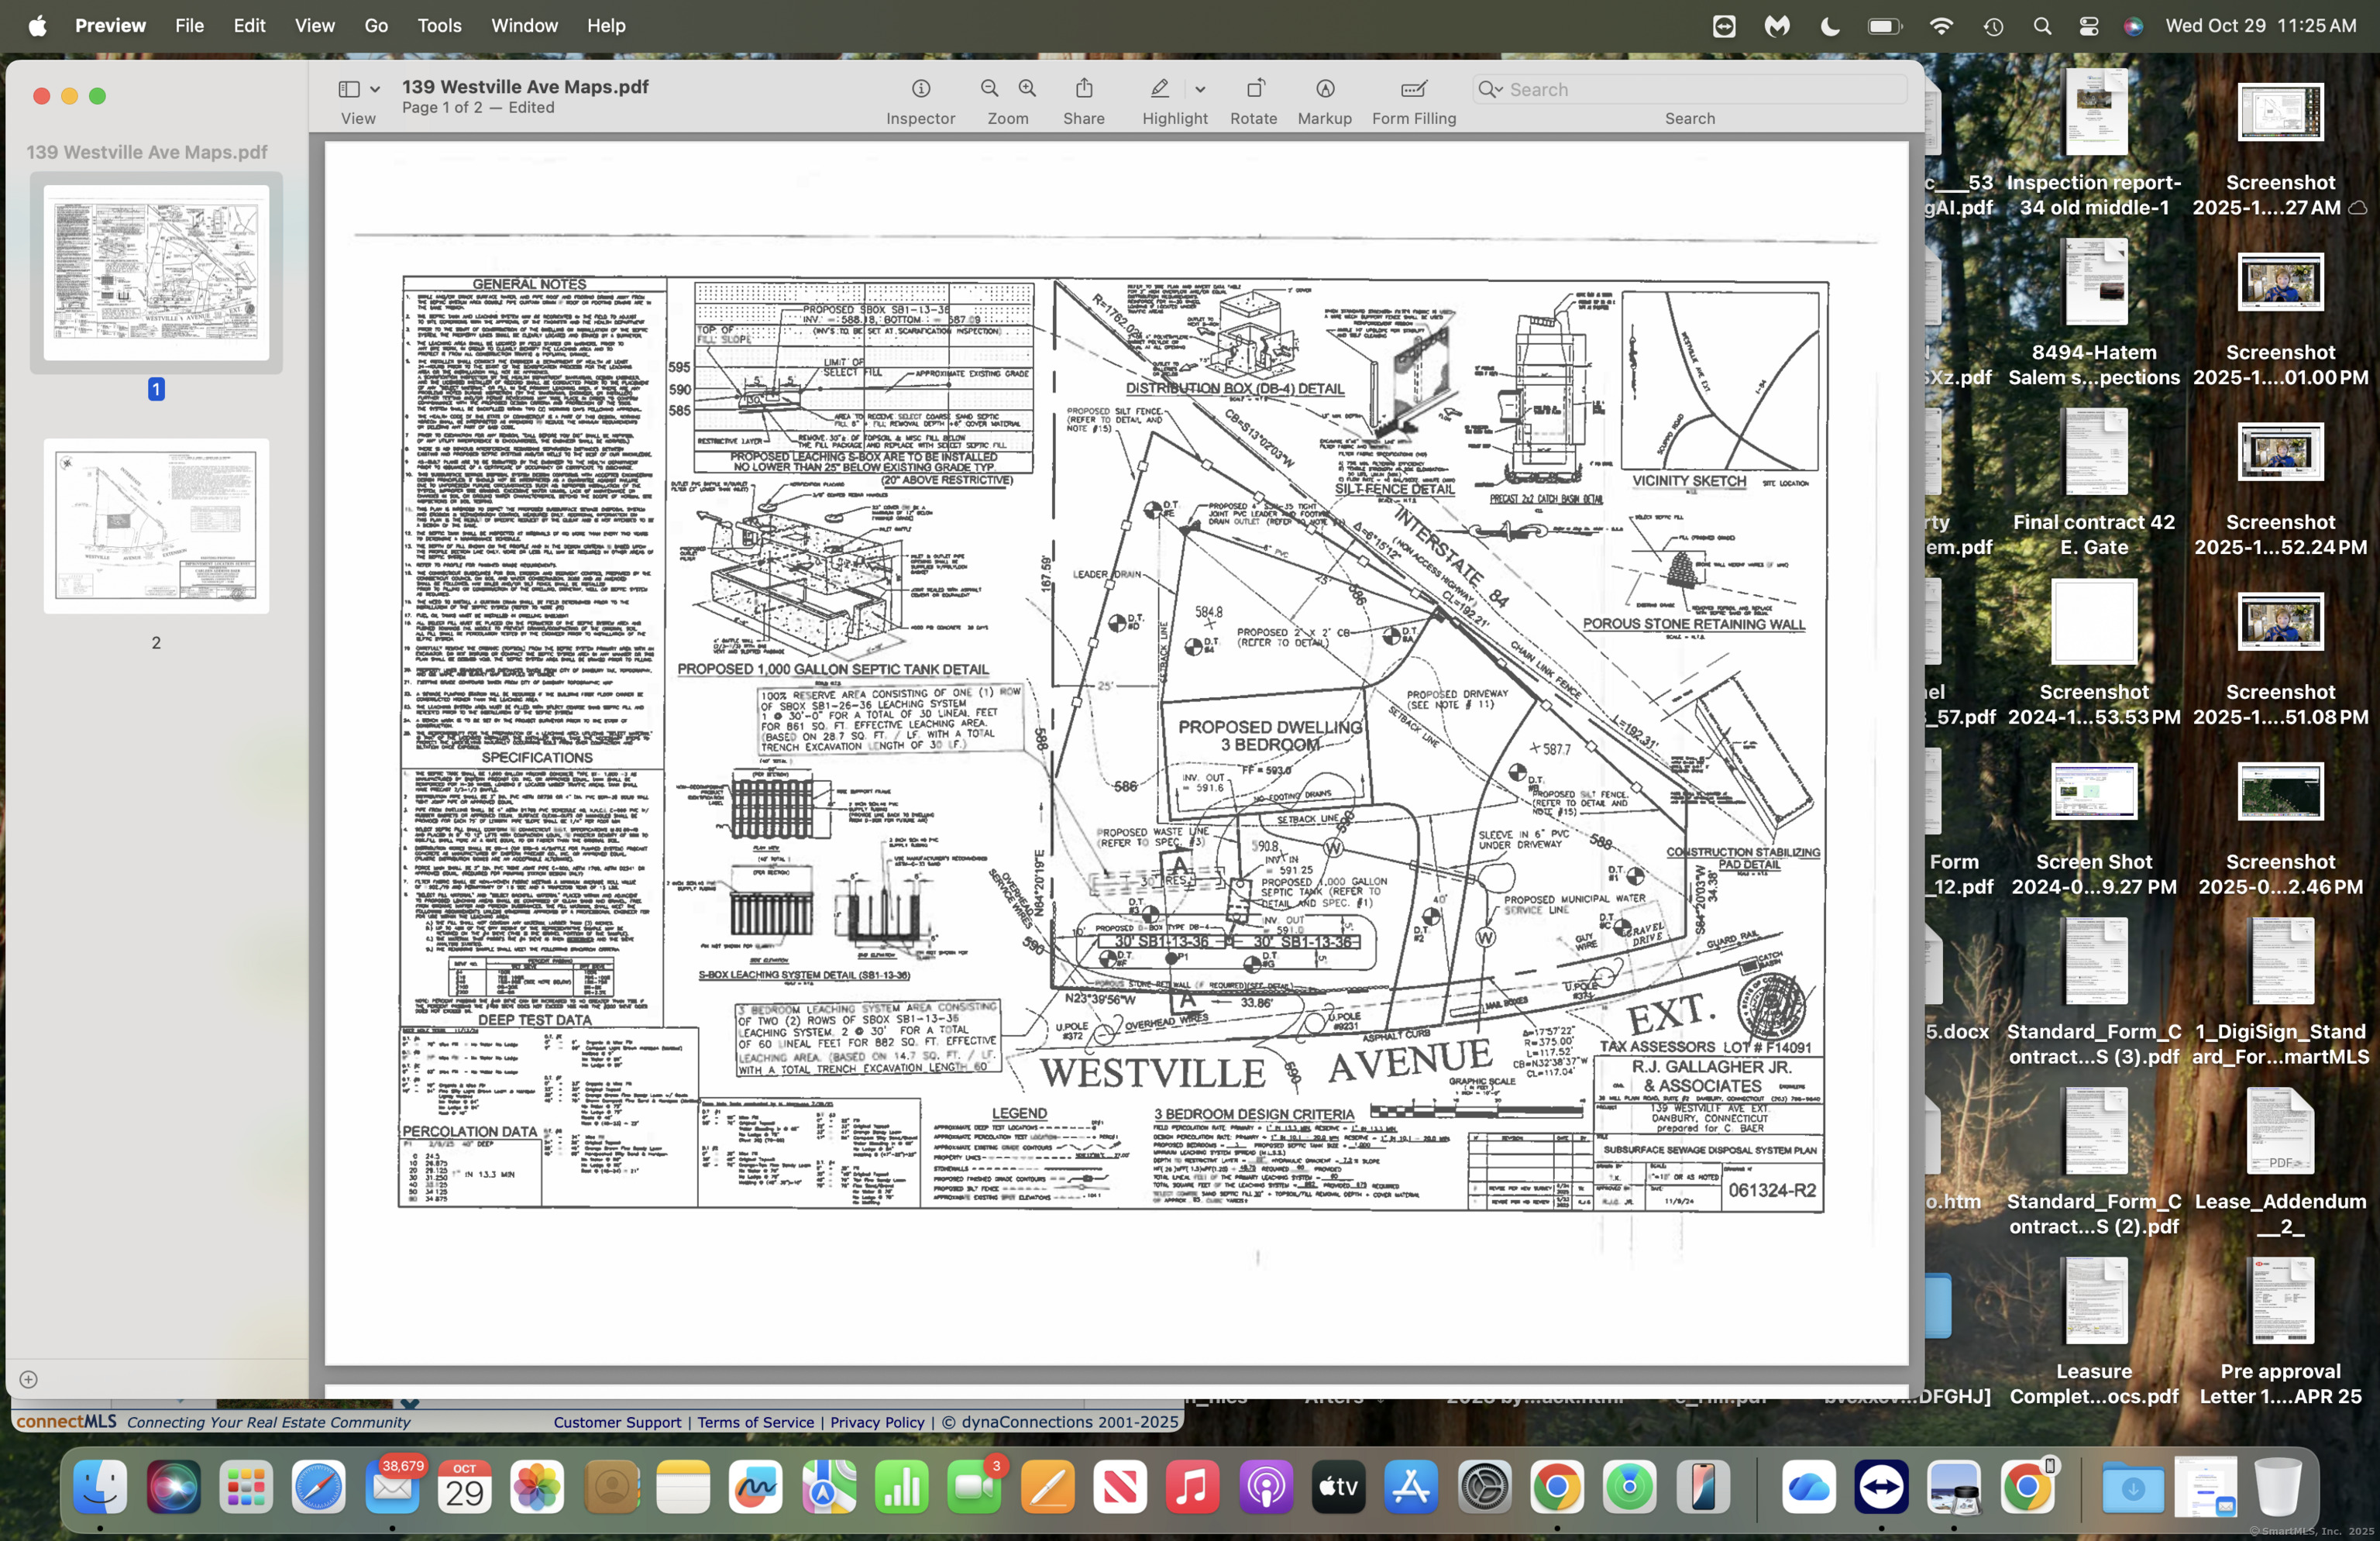Toggle Focus mode moon icon in menu bar

point(1829,26)
